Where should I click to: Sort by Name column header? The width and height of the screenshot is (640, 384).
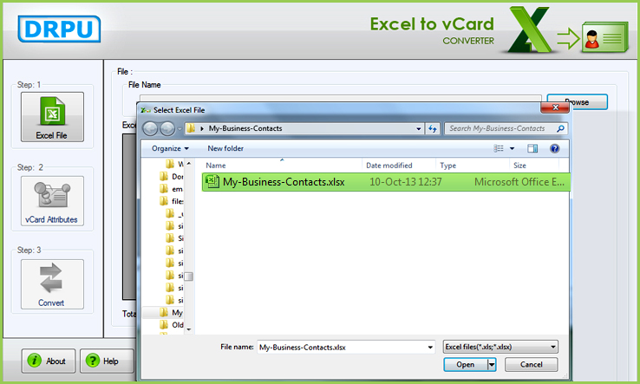[x=216, y=166]
